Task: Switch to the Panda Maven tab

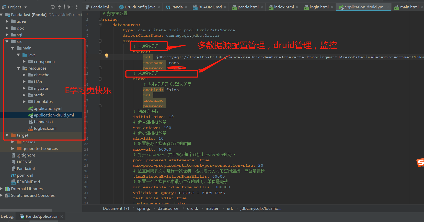Action: pyautogui.click(x=177, y=7)
